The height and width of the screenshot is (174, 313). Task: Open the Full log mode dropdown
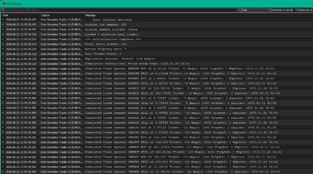tap(256, 10)
